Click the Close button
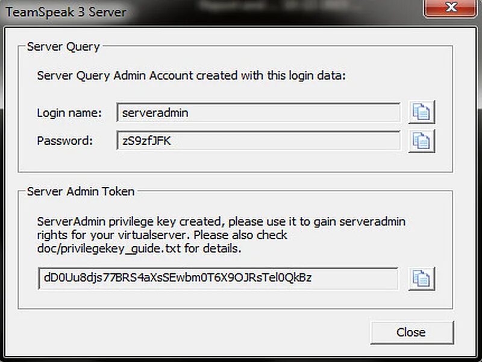Image resolution: width=482 pixels, height=362 pixels. point(412,332)
